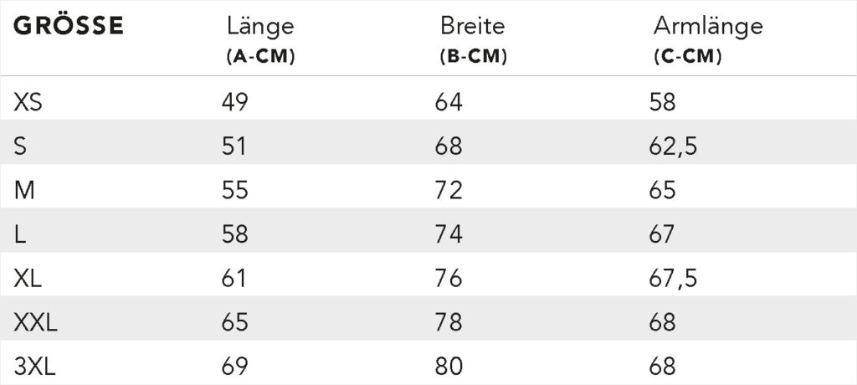
Task: Select the Länge value 55 for M
Action: [233, 191]
